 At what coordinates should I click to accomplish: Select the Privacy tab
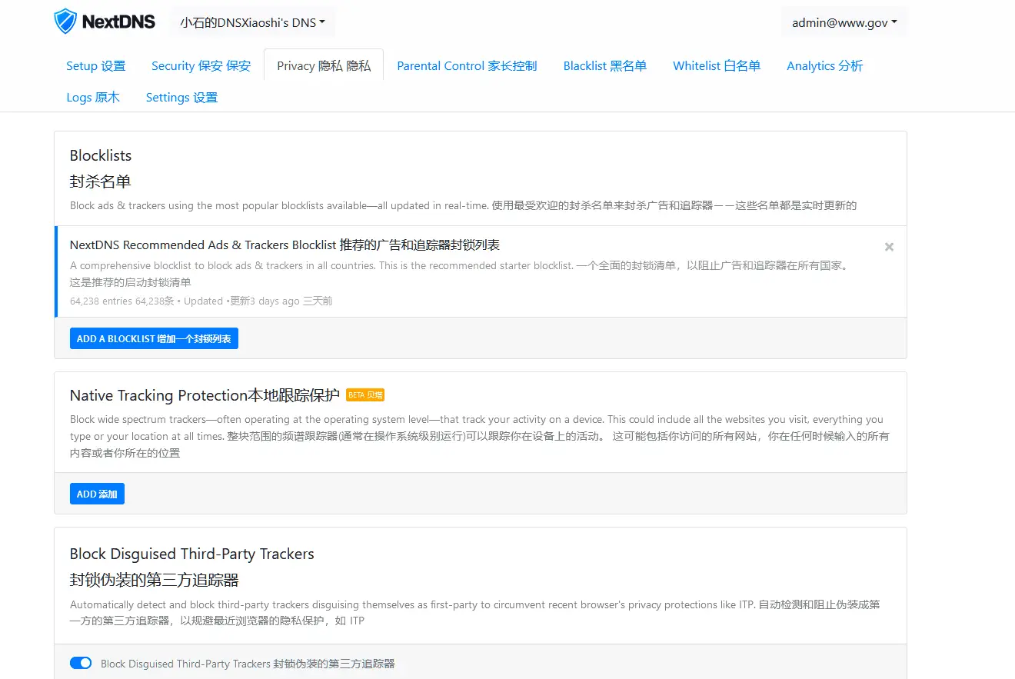click(x=324, y=66)
